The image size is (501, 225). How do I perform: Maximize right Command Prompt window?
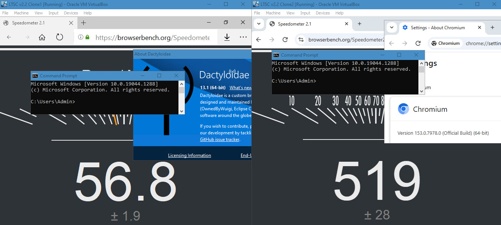coord(399,55)
